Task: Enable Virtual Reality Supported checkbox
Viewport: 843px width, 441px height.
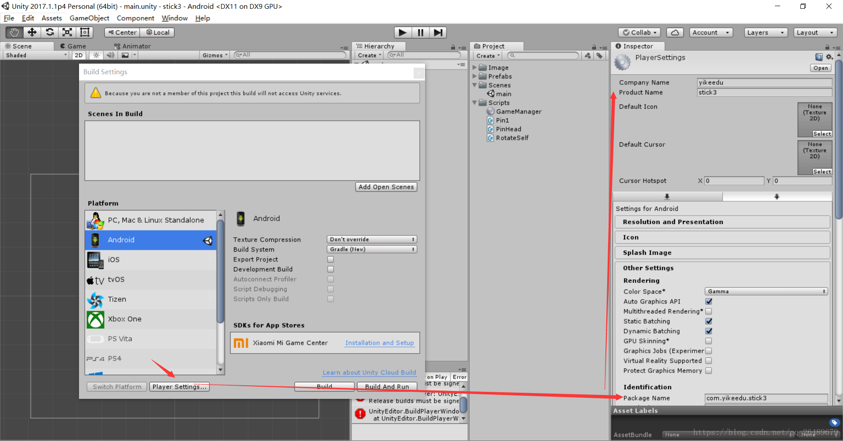Action: (x=709, y=361)
